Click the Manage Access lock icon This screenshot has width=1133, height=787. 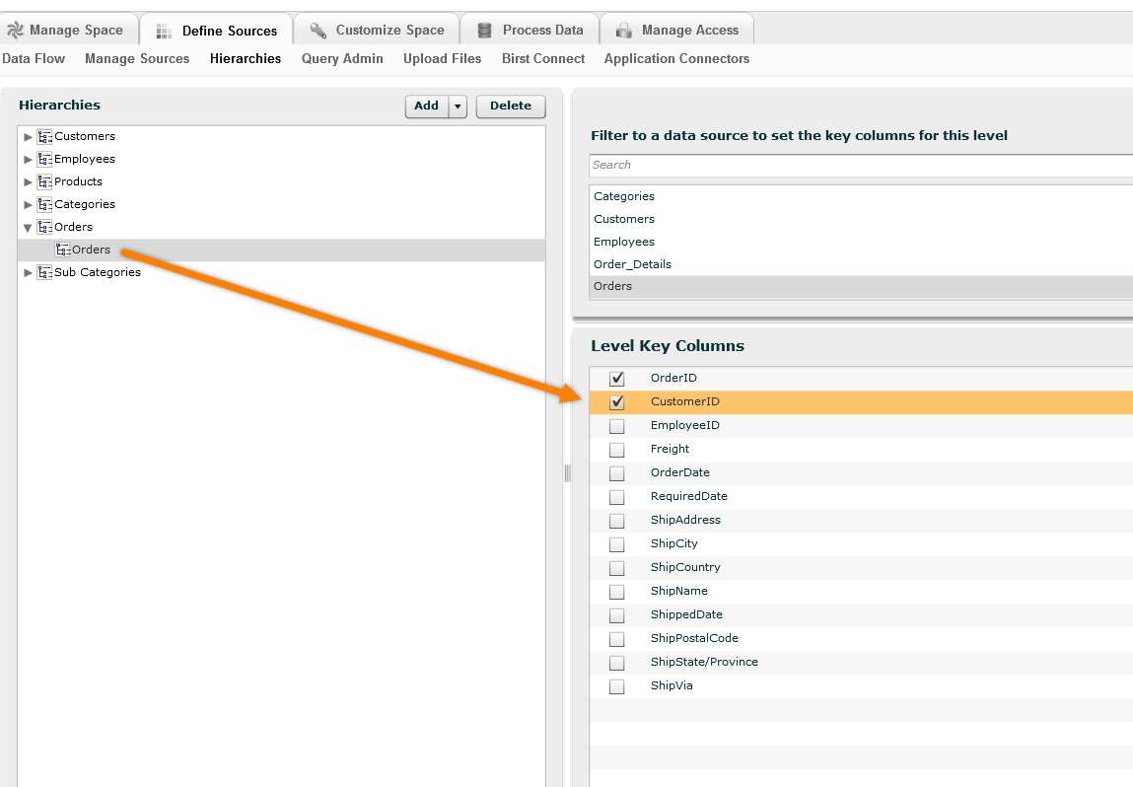coord(623,31)
